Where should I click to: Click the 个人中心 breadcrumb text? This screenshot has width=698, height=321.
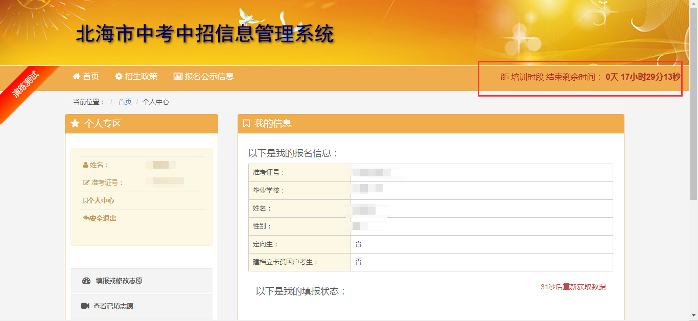coord(156,102)
